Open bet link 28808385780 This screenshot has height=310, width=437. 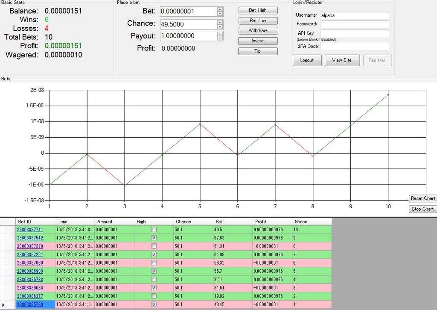tap(30, 304)
